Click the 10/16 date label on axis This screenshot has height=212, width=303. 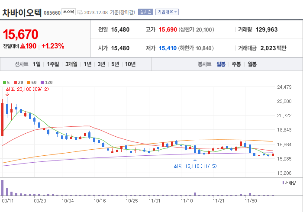click(x=100, y=201)
